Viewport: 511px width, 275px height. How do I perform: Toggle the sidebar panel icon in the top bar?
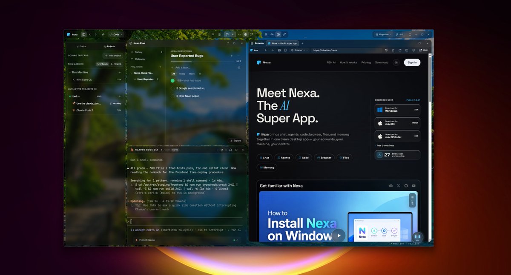[x=84, y=34]
